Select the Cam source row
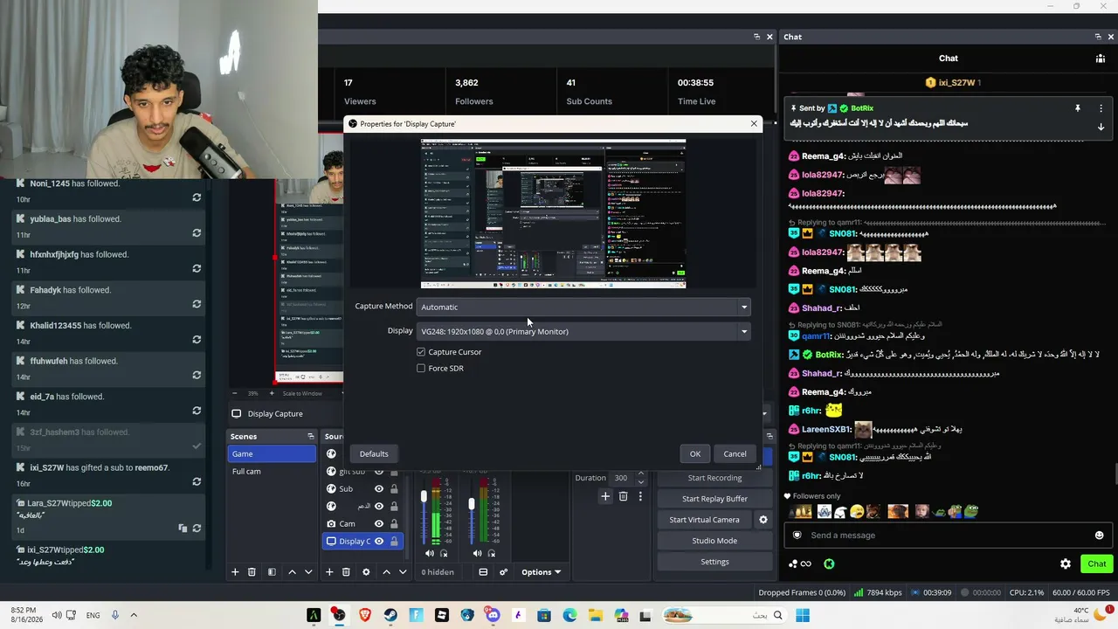Viewport: 1118px width, 629px height. (x=362, y=524)
